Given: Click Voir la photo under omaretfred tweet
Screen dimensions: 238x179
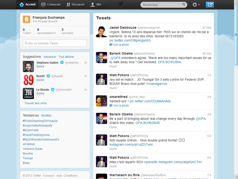Looking at the screenshot, I should coord(121,106).
